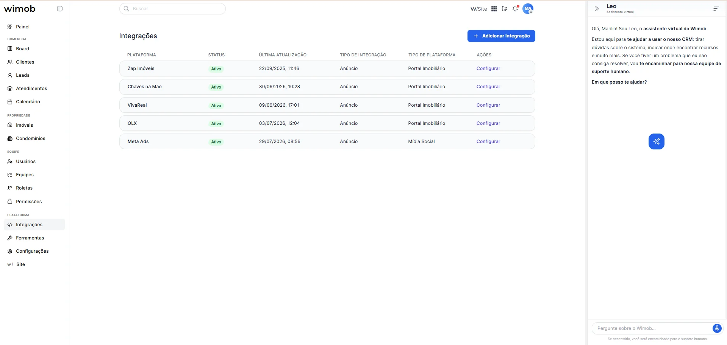This screenshot has height=345, width=727.
Task: Click the Roletas branch icon
Action: [x=10, y=188]
